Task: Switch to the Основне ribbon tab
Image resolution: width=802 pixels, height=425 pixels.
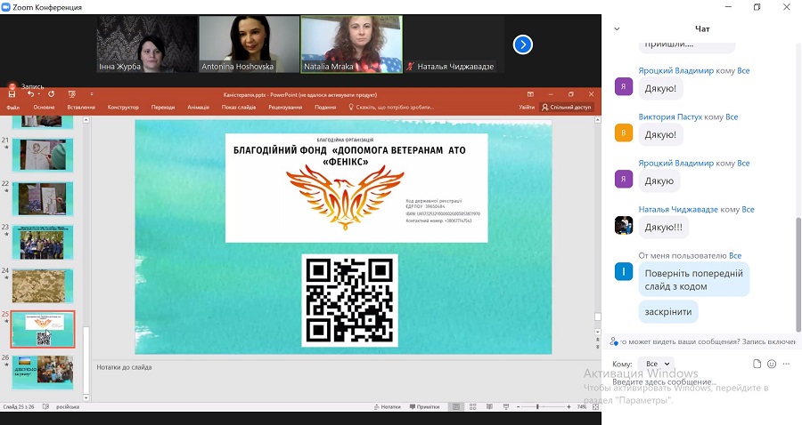Action: pyautogui.click(x=44, y=108)
